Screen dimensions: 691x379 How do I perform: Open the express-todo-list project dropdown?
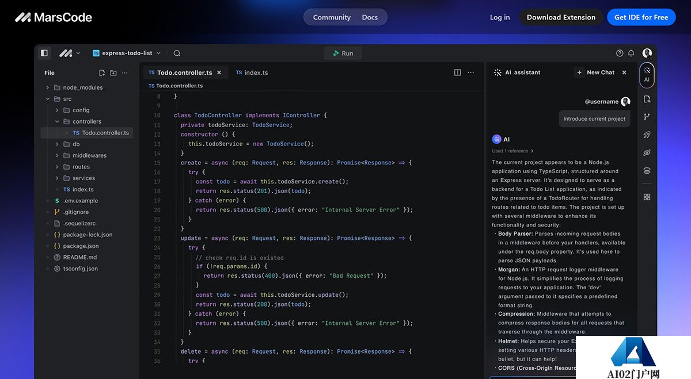click(x=127, y=53)
